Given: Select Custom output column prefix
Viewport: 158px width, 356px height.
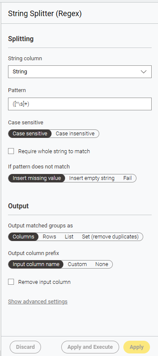Looking at the screenshot, I should [x=77, y=264].
